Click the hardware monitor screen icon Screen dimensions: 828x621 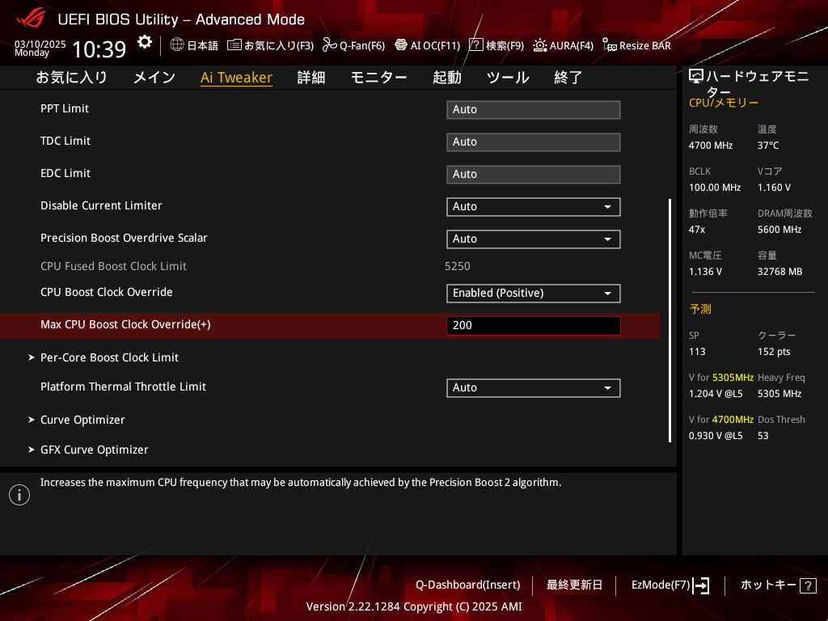coord(696,77)
